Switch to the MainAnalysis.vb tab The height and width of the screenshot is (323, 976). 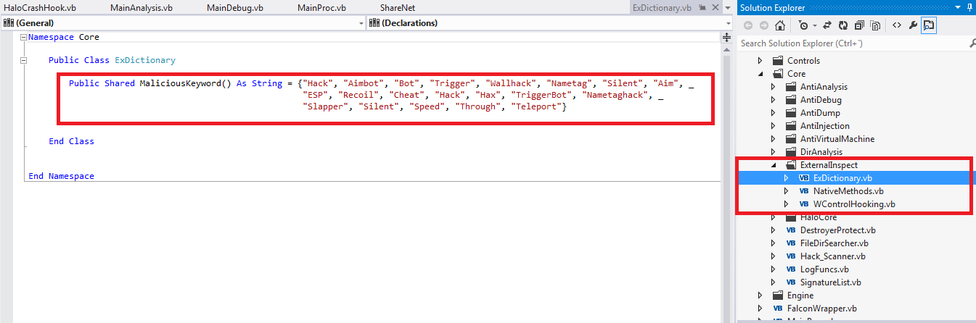[142, 7]
